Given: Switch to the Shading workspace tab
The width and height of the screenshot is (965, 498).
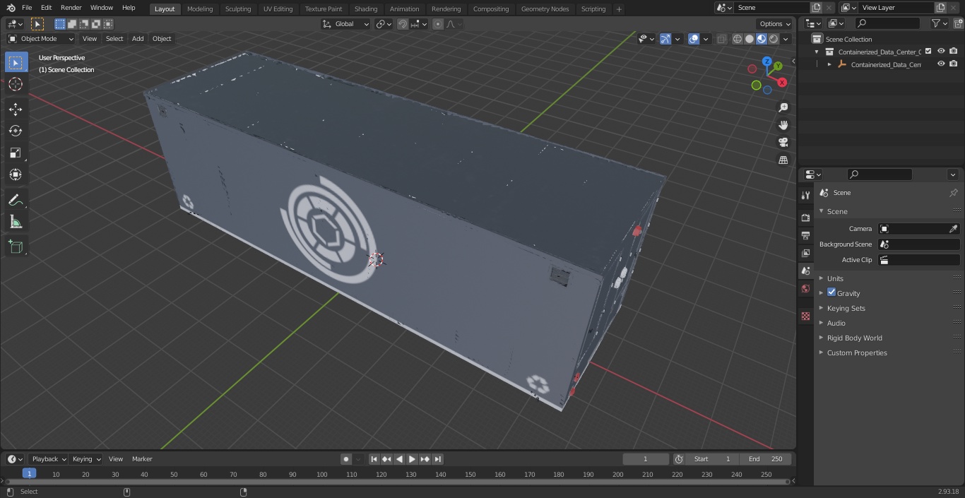Looking at the screenshot, I should 366,9.
